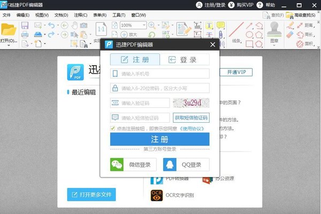Click the phone number input field

(x=159, y=74)
